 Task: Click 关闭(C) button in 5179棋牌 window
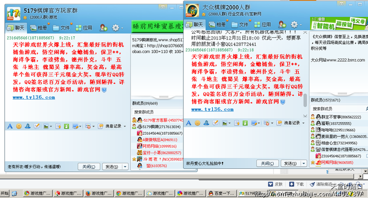pyautogui.click(x=89, y=167)
